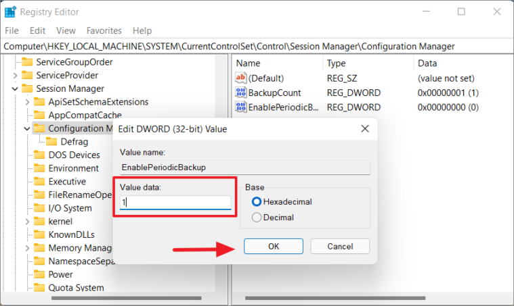Image resolution: width=514 pixels, height=306 pixels.
Task: Close the Edit DWORD dialog with X
Action: tap(365, 129)
